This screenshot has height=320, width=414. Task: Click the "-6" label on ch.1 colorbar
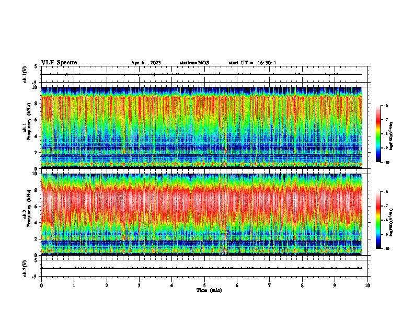tap(386, 106)
